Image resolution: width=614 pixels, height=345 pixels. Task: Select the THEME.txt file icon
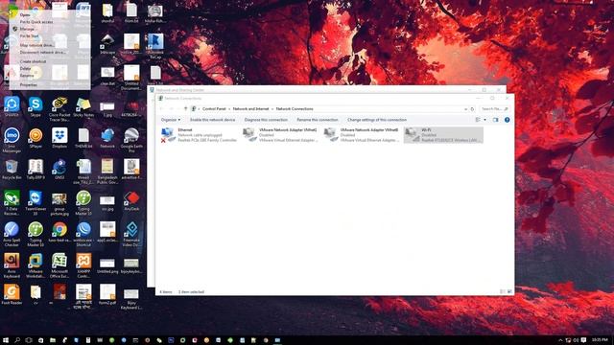[83, 138]
